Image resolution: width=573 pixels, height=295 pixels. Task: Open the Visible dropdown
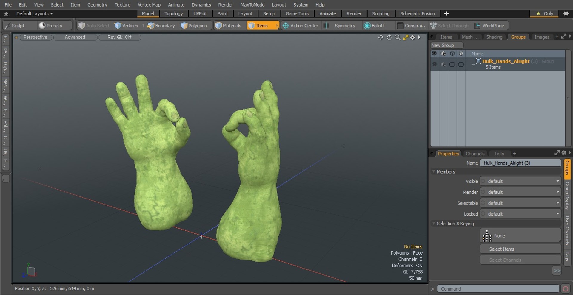[x=523, y=181]
